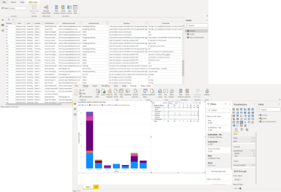
Task: Click Quick measure in the Table tools ribbon
Action: coord(63,9)
